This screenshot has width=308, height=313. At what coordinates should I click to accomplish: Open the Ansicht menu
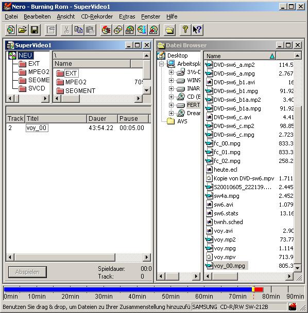66,16
